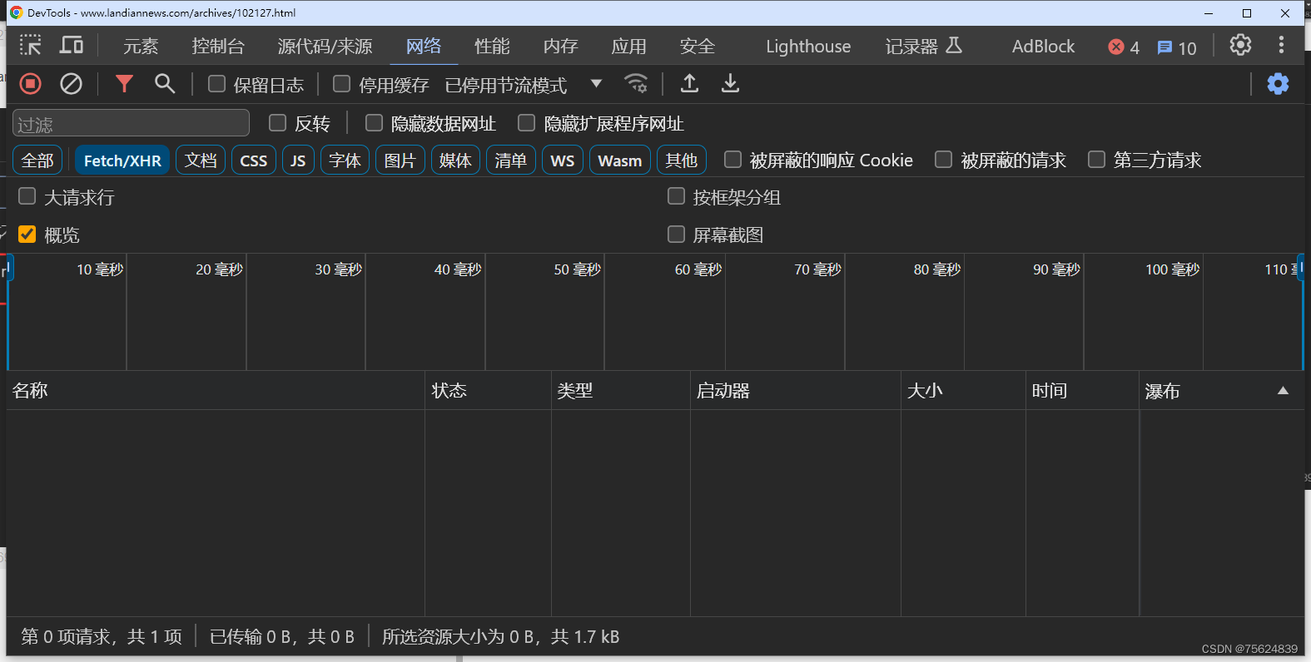Open DevTools three-dot menu
The width and height of the screenshot is (1311, 662).
(x=1281, y=45)
